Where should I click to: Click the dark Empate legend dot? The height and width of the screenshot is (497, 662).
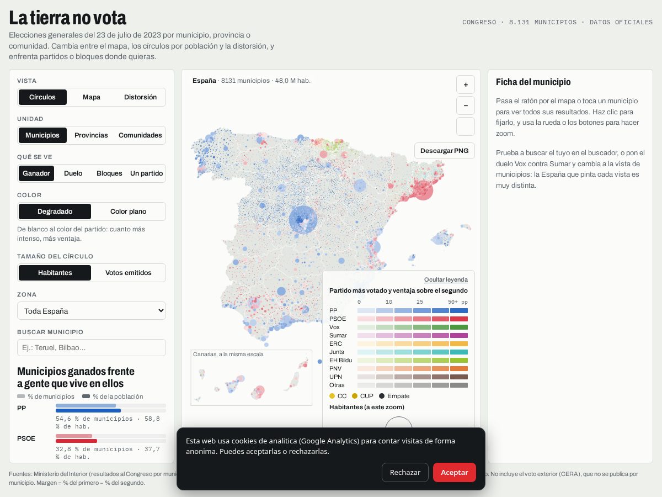[x=382, y=396]
